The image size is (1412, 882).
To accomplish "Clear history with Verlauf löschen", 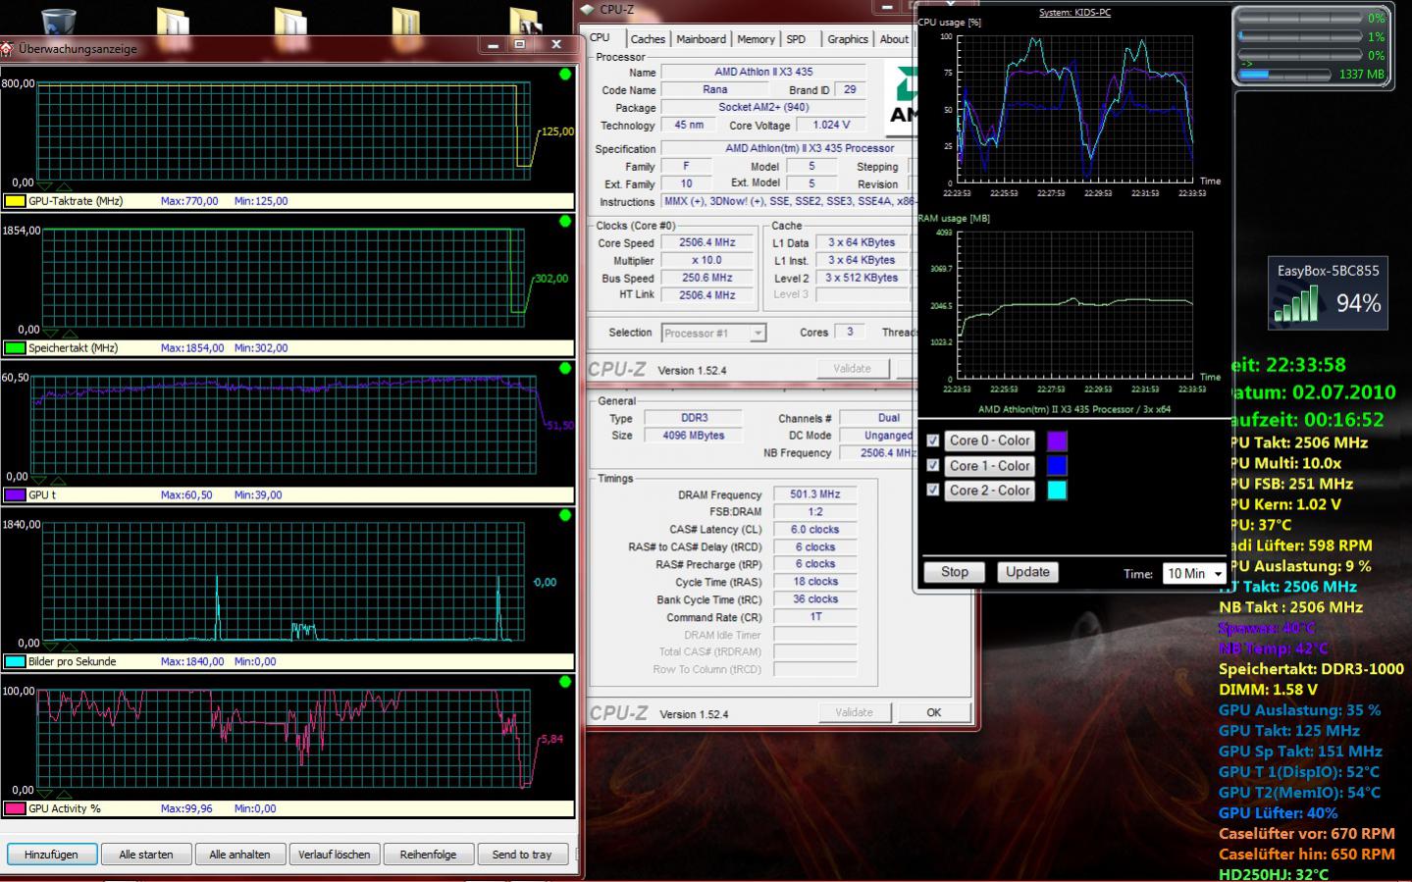I will click(335, 855).
